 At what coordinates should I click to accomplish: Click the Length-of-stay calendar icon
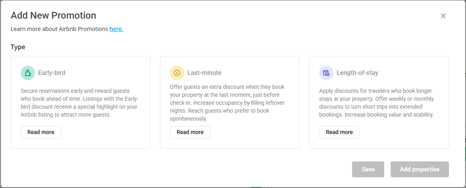click(326, 73)
